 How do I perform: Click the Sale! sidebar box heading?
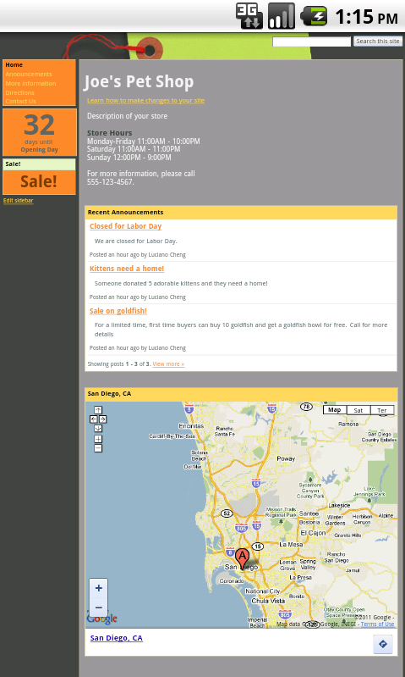point(39,164)
